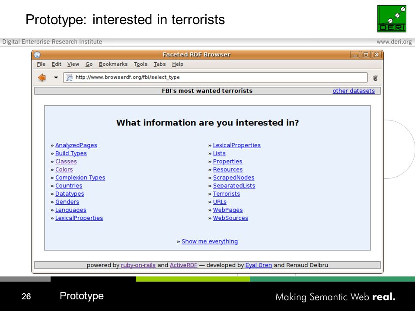415x311 pixels.
Task: Open the Edit menu
Action: (x=56, y=64)
